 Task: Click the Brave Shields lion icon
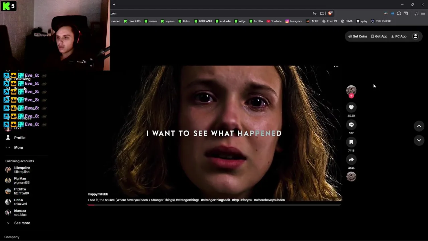pos(330,13)
